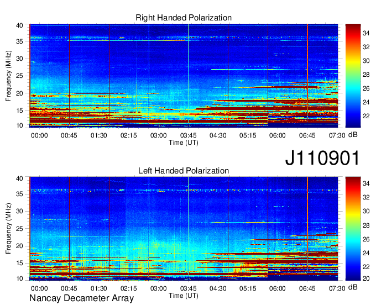Screen dimensions: 376x305
Task: Click the "22" dB tick on the Right Handed colorbar
Action: pyautogui.click(x=366, y=116)
